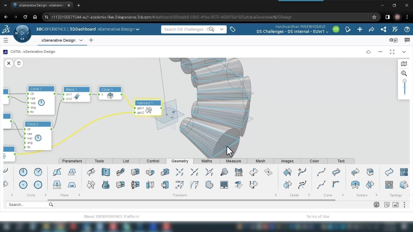Open notifications via the chat bubble icon
This screenshot has width=413, height=232.
coord(348,29)
